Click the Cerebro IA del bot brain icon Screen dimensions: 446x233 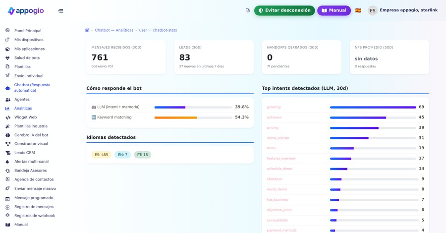click(x=7, y=135)
